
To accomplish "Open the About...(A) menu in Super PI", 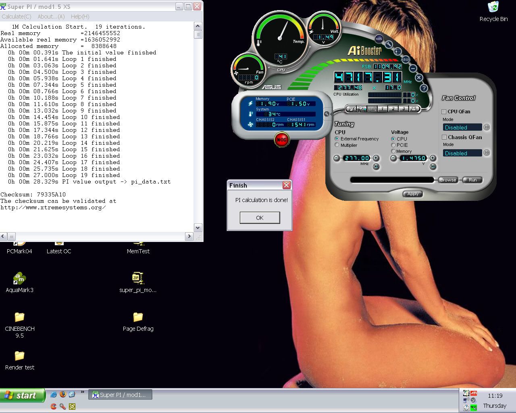I will pyautogui.click(x=51, y=17).
